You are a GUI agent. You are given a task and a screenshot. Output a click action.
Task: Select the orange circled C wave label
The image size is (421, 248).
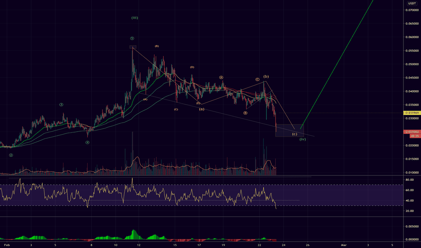(x=257, y=79)
